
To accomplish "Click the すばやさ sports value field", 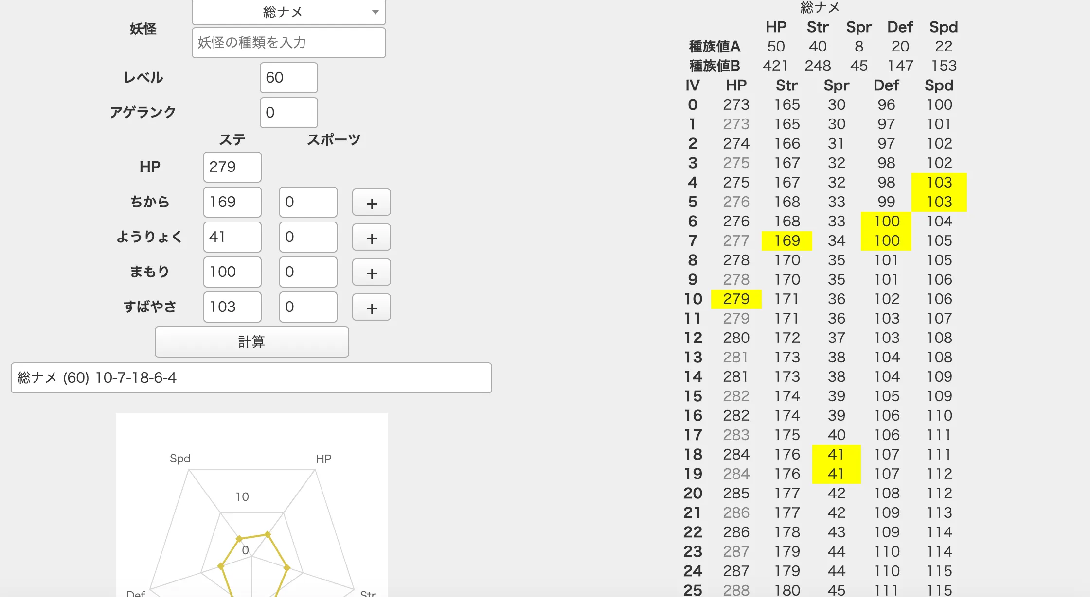I will [308, 307].
